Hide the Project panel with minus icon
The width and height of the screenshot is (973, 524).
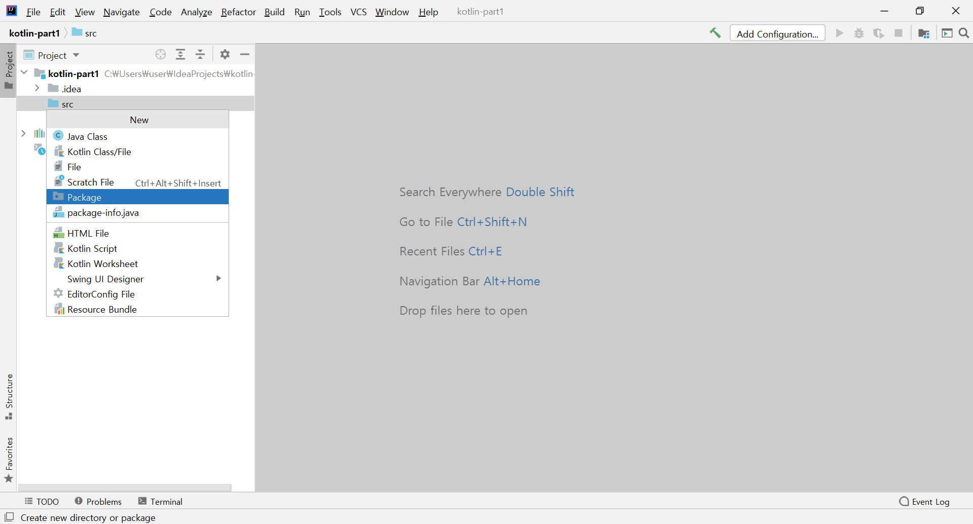point(245,54)
